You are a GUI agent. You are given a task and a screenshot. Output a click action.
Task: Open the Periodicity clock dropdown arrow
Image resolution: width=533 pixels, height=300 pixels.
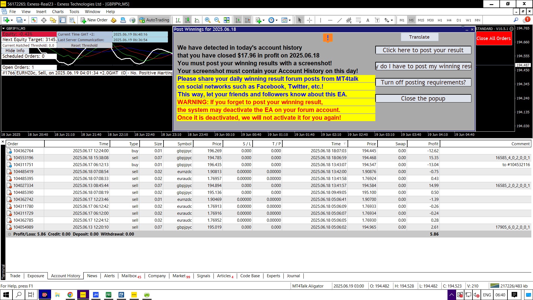pos(276,20)
